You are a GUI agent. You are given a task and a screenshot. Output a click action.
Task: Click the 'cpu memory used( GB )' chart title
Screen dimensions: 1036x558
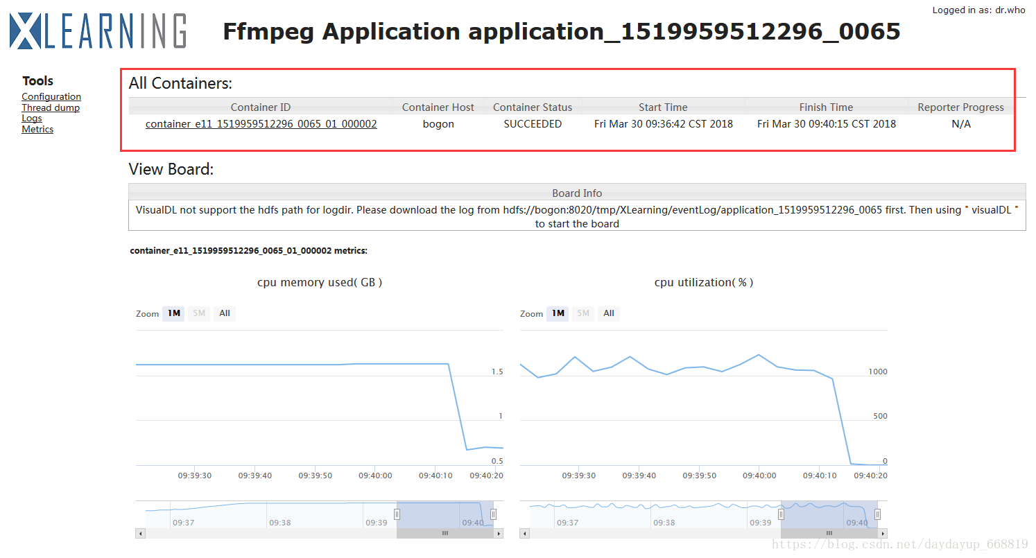pos(320,282)
